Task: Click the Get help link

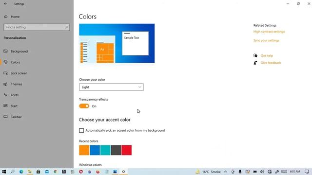Action: point(267,56)
